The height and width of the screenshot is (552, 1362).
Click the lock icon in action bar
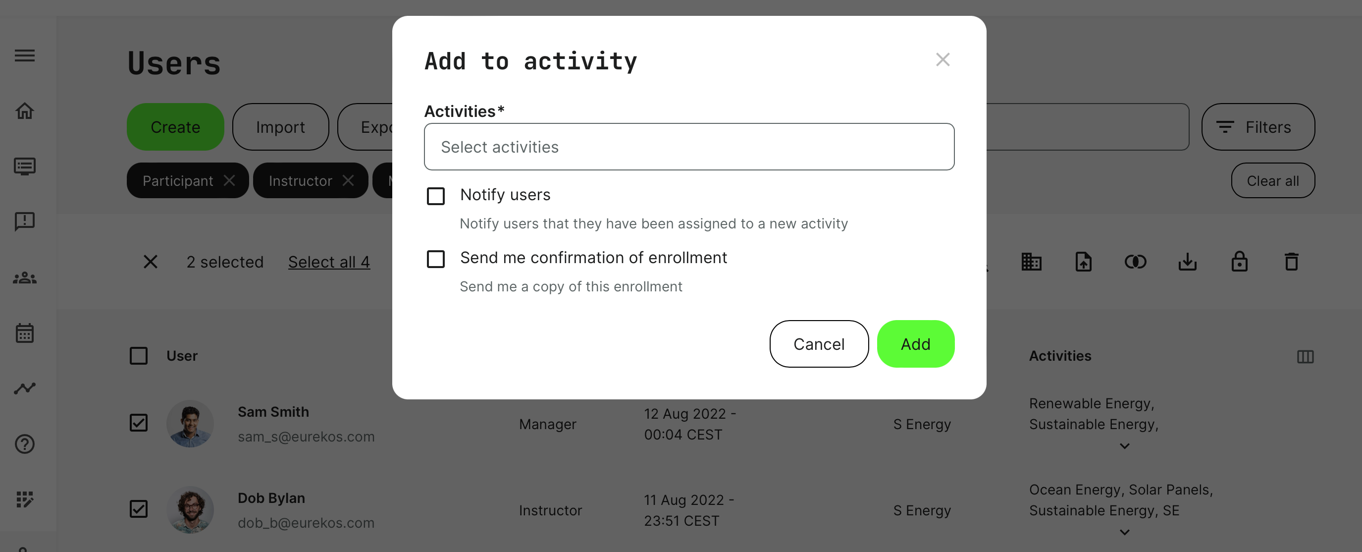tap(1239, 262)
